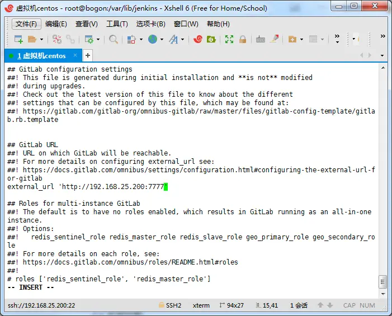This screenshot has width=392, height=316.
Task: Click the highlight marker pen icon
Action: [x=274, y=39]
